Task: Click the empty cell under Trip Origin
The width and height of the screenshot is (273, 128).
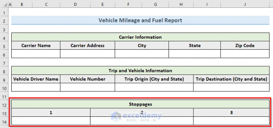Action: (x=154, y=87)
